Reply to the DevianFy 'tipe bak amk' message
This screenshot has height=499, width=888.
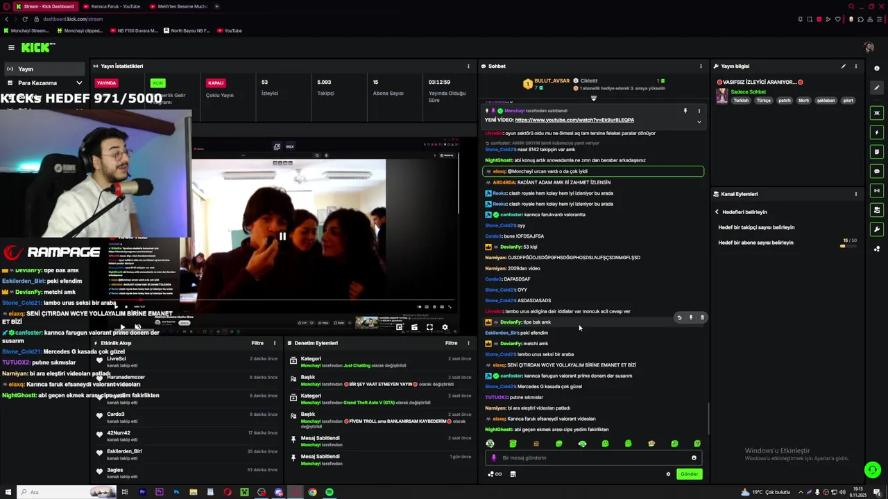pos(679,317)
